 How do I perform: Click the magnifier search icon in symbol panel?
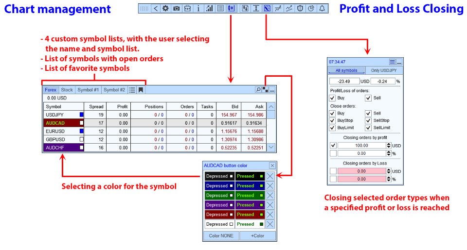point(258,89)
